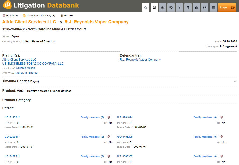Open patent US10492541
Screen dimensions: 239x165
(12, 156)
